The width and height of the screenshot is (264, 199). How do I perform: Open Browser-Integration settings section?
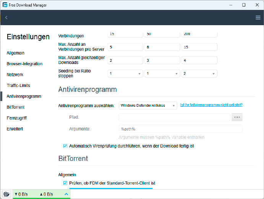24,64
